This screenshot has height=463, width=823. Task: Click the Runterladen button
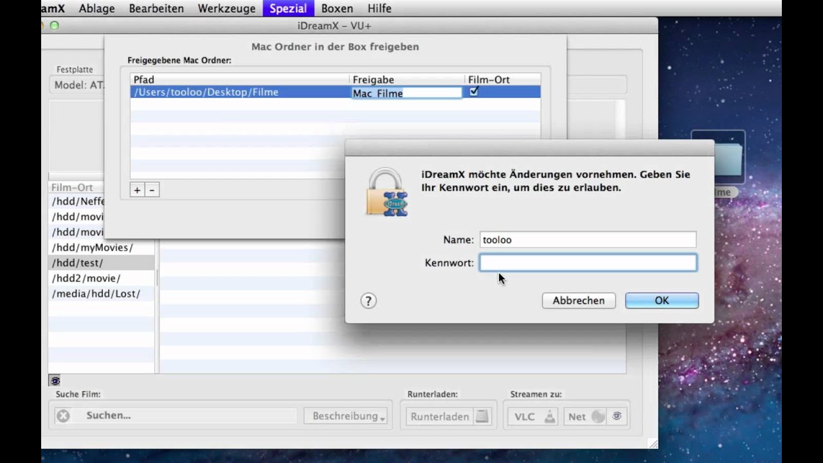[x=440, y=417]
